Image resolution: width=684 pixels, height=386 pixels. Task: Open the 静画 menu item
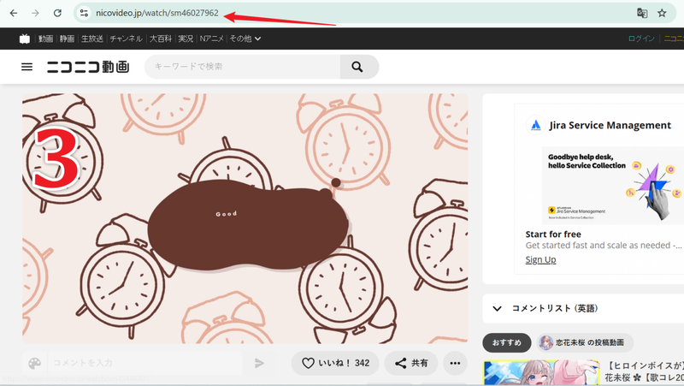(67, 39)
